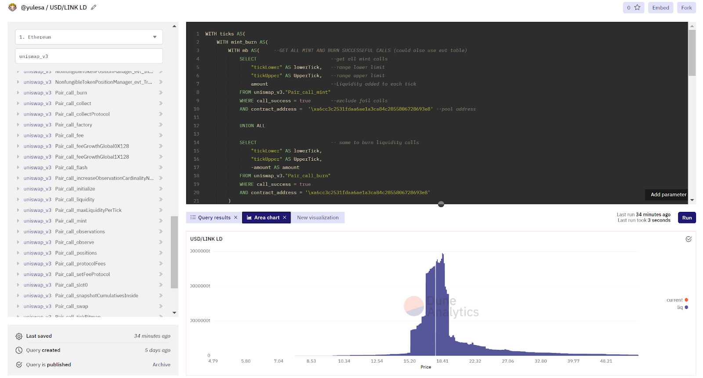The height and width of the screenshot is (378, 703).
Task: Insert Pair_call_collectProtocol using its double-arrow icon
Action: click(161, 114)
